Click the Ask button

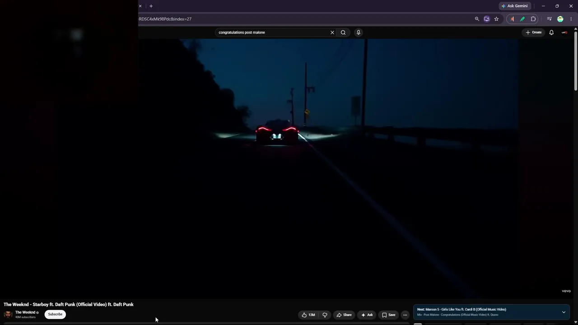[367, 315]
